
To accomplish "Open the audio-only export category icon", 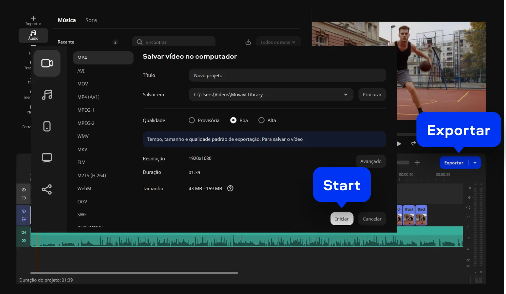I will (x=47, y=94).
